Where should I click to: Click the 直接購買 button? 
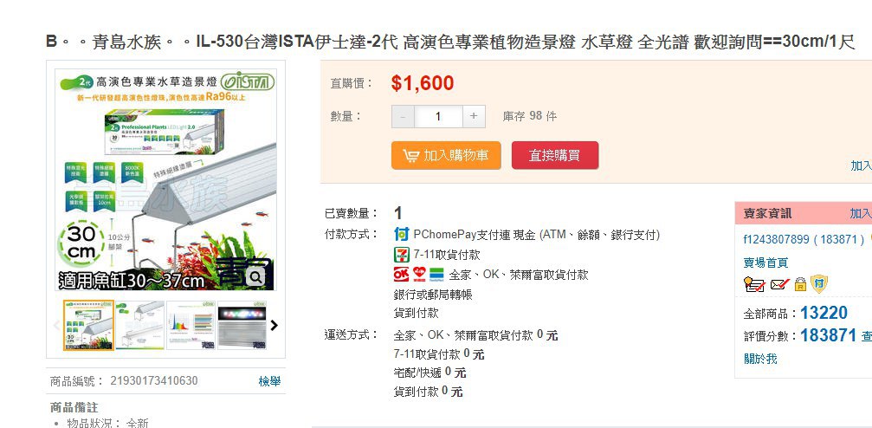click(555, 155)
